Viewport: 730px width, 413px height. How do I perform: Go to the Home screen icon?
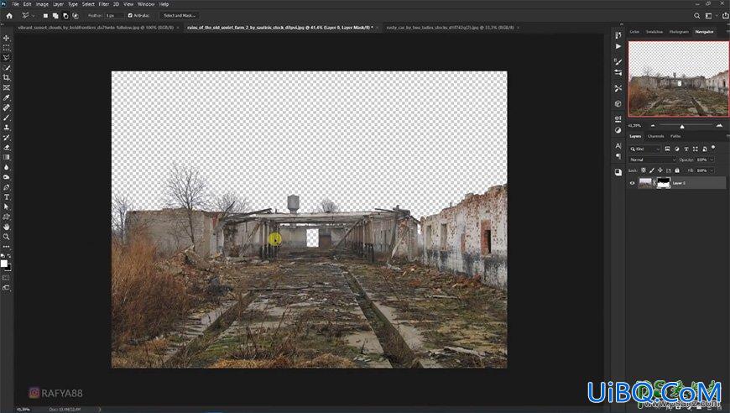(9, 15)
